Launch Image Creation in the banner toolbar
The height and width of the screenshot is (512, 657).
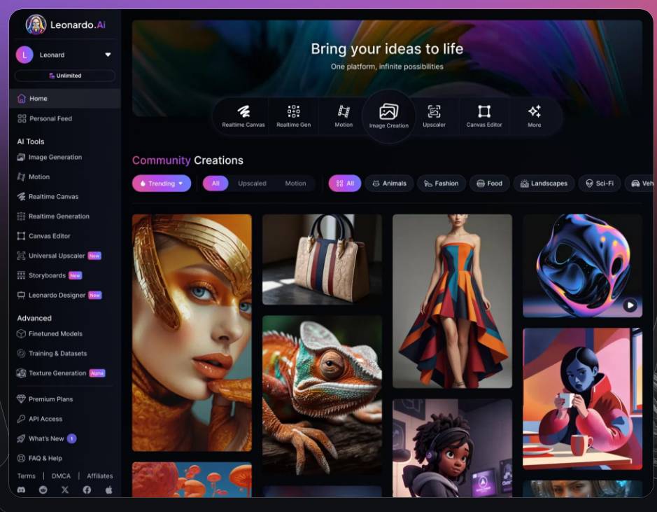tap(389, 116)
